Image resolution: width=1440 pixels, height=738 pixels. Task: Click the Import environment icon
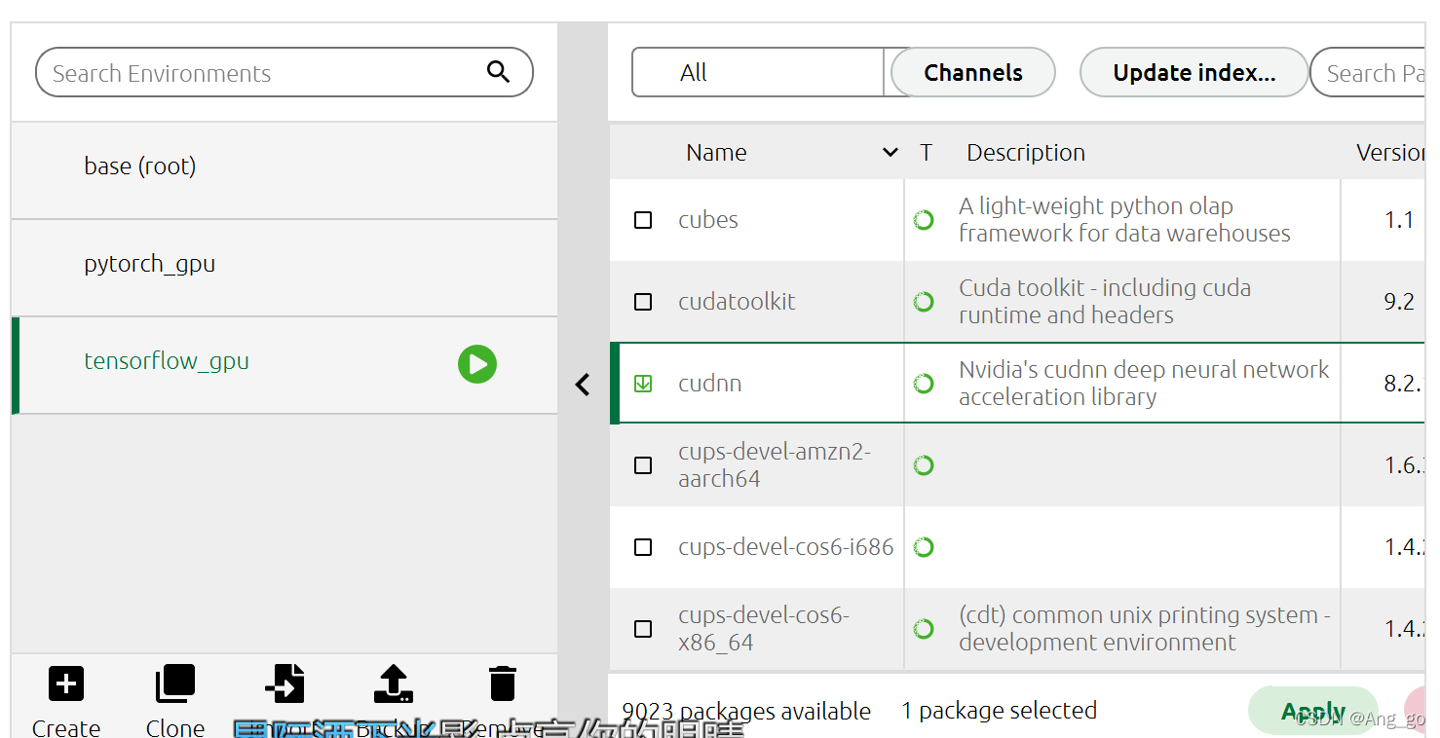pyautogui.click(x=284, y=684)
